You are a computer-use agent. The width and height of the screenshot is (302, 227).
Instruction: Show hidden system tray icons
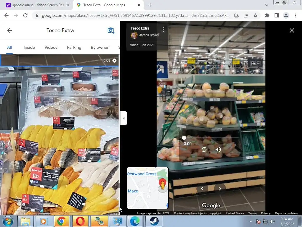click(251, 221)
